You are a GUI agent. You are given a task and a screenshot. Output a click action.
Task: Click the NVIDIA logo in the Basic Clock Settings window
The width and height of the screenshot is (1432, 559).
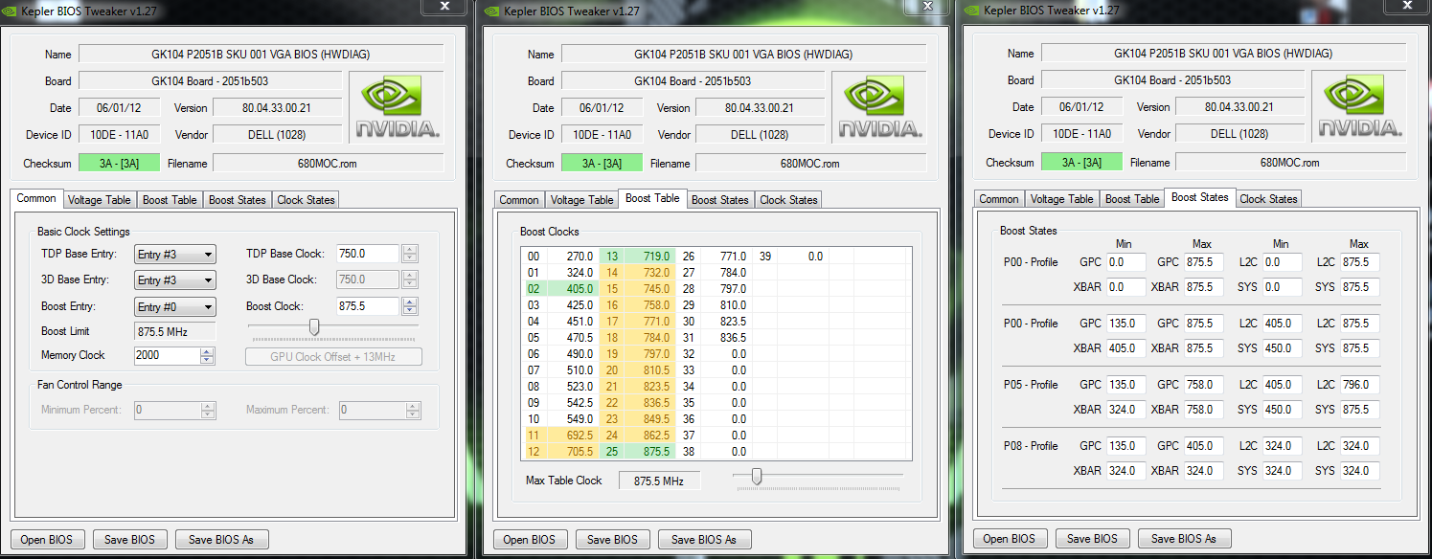tap(397, 106)
